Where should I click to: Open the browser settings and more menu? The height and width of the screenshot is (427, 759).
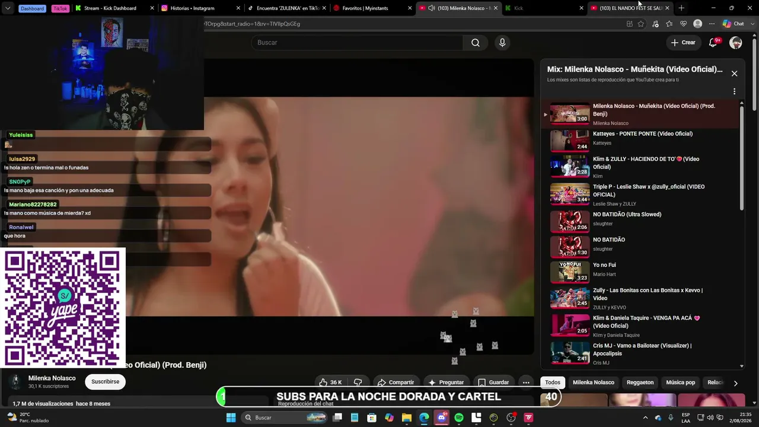click(x=712, y=24)
